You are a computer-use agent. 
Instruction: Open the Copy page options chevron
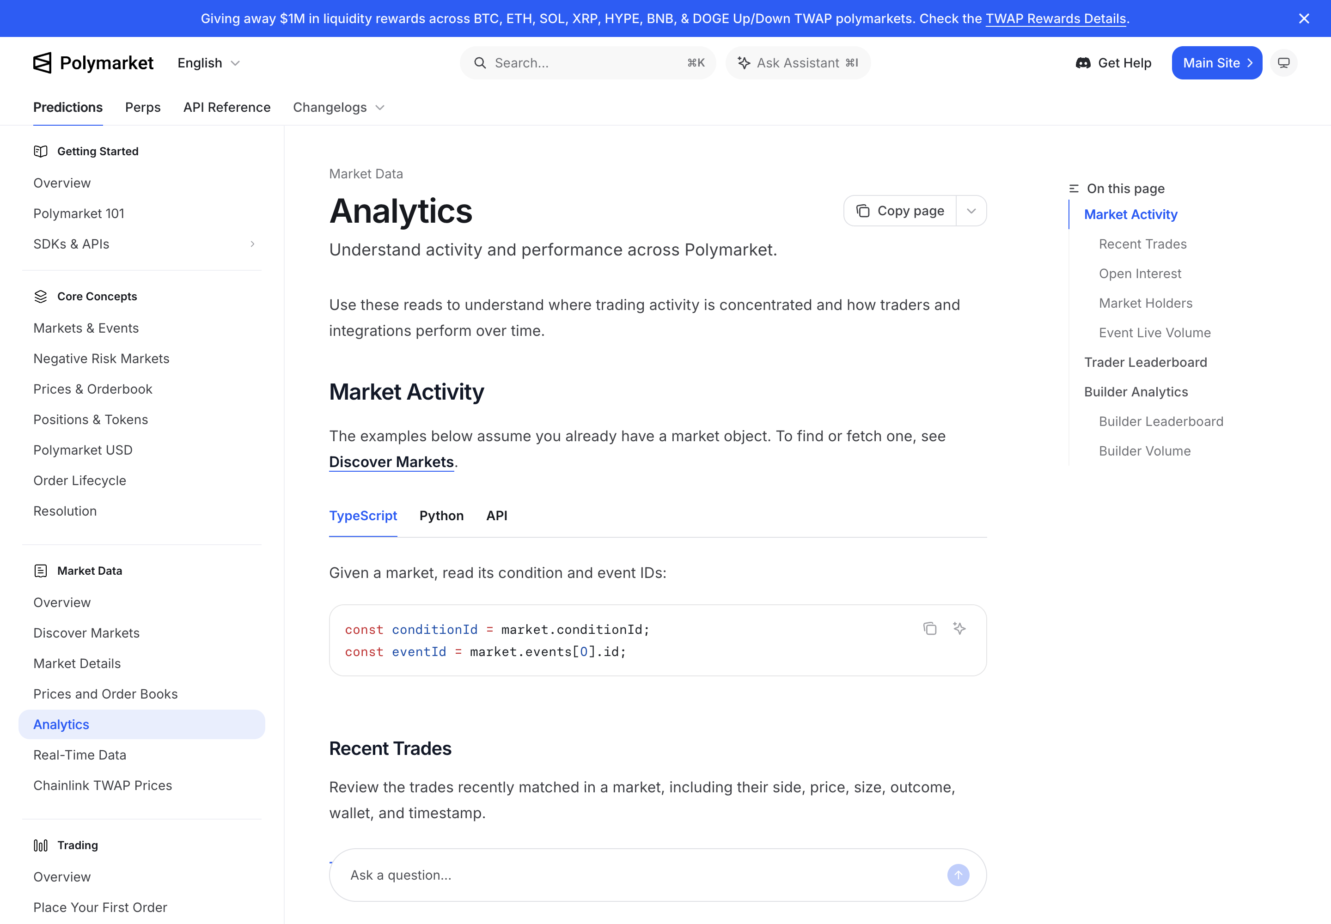coord(971,211)
